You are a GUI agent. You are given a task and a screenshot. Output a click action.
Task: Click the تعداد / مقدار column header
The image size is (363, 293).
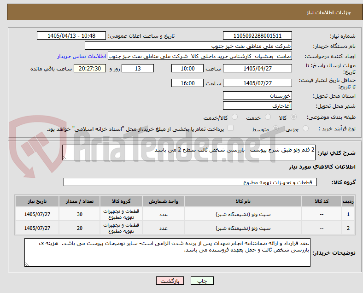[x=79, y=201]
